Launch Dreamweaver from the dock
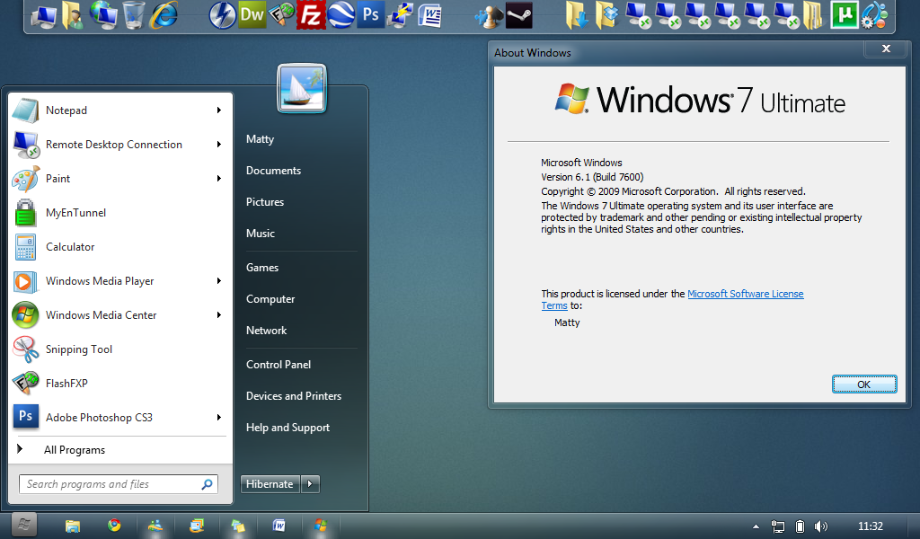Viewport: 920px width, 539px height. [252, 14]
